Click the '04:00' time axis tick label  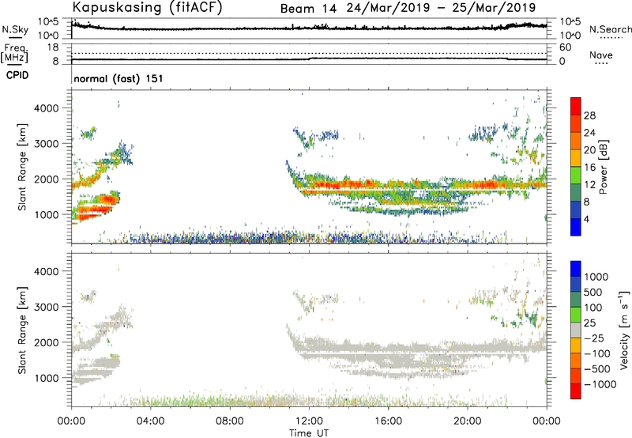[x=150, y=421]
